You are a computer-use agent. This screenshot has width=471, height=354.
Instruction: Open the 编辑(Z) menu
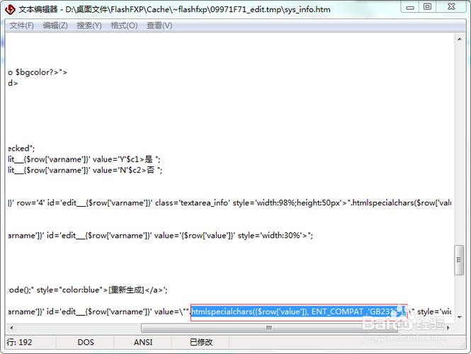point(55,25)
